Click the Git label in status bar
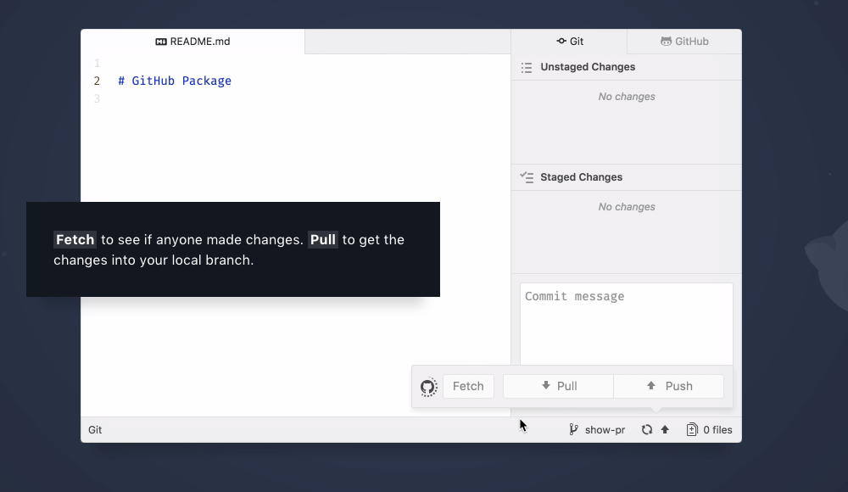The height and width of the screenshot is (492, 848). pos(95,430)
